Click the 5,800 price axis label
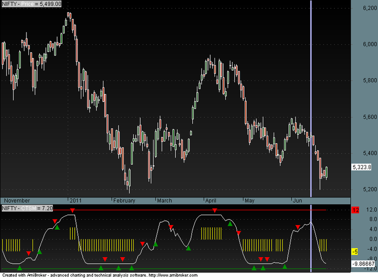Screen dimensions: 378x278 370,80
